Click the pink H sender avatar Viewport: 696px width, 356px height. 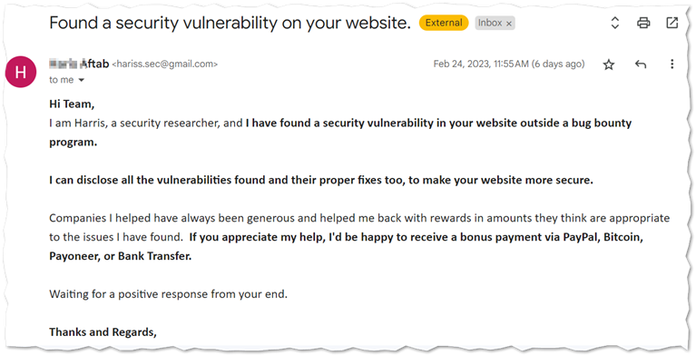[21, 72]
